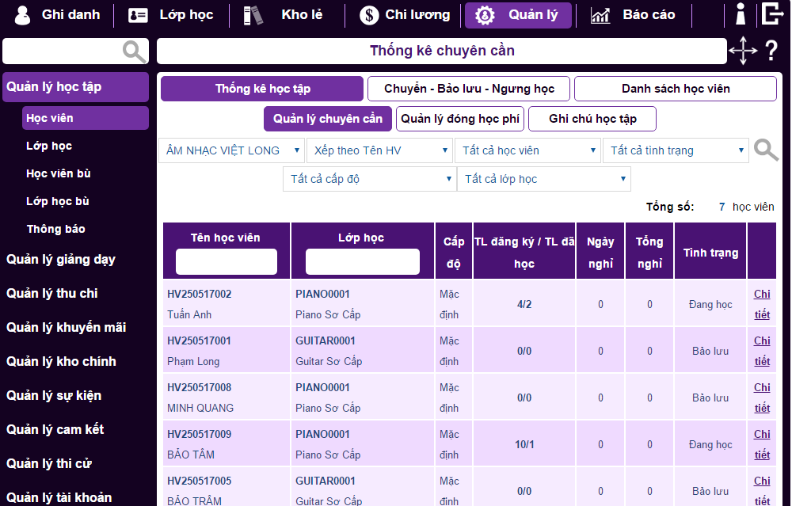The width and height of the screenshot is (792, 506).
Task: Click the logout exit icon
Action: (772, 14)
